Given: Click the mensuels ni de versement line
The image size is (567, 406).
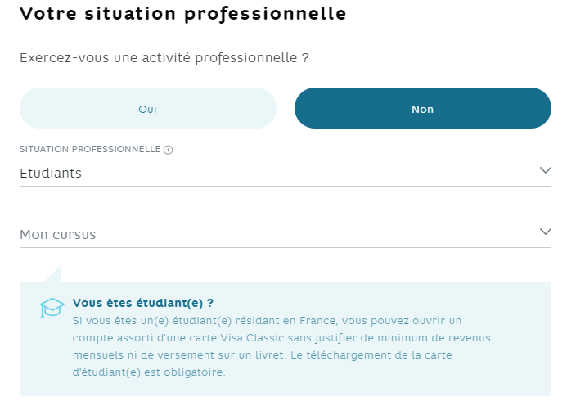Looking at the screenshot, I should 262,355.
